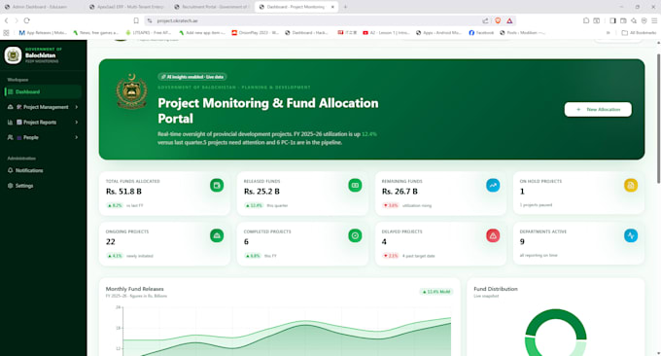Expand the People sidebar chevron
The height and width of the screenshot is (356, 661).
click(76, 137)
